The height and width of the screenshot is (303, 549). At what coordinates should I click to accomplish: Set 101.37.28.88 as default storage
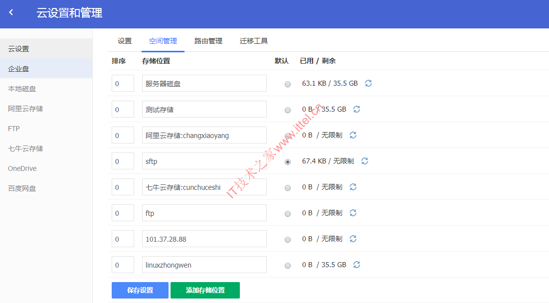288,240
